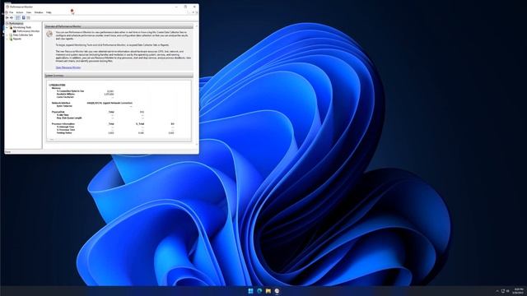
Task: Click the Overview of Performance Monitor header
Action: coord(119,26)
